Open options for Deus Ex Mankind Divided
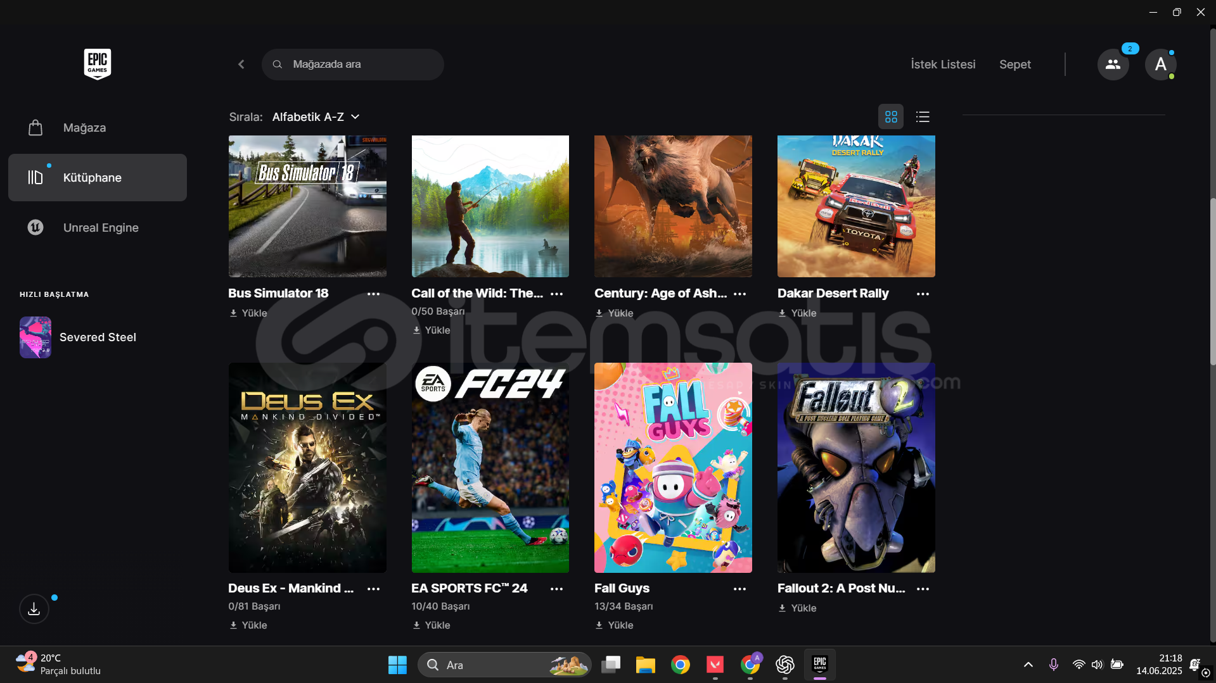The height and width of the screenshot is (683, 1216). click(x=374, y=589)
